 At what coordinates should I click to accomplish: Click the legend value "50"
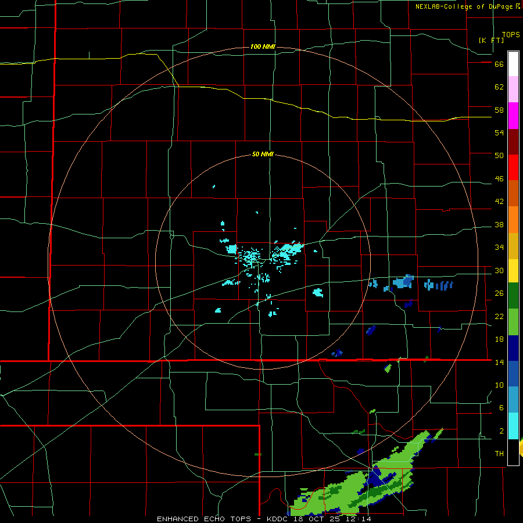click(499, 156)
